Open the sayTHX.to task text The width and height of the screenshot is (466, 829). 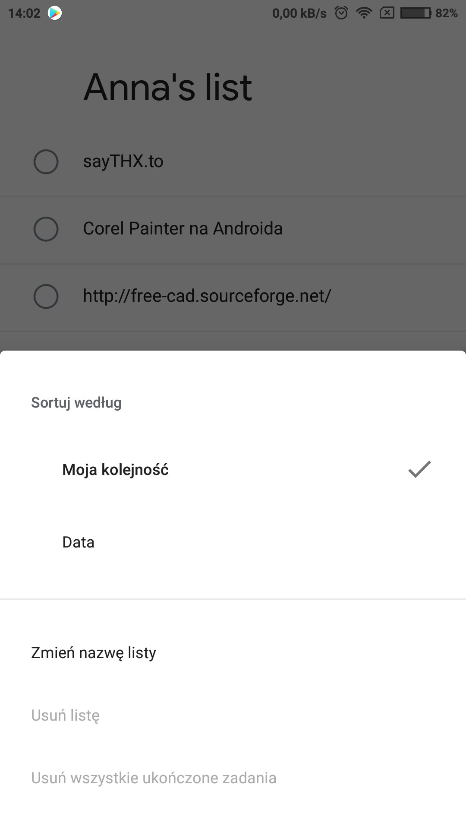[x=123, y=161]
